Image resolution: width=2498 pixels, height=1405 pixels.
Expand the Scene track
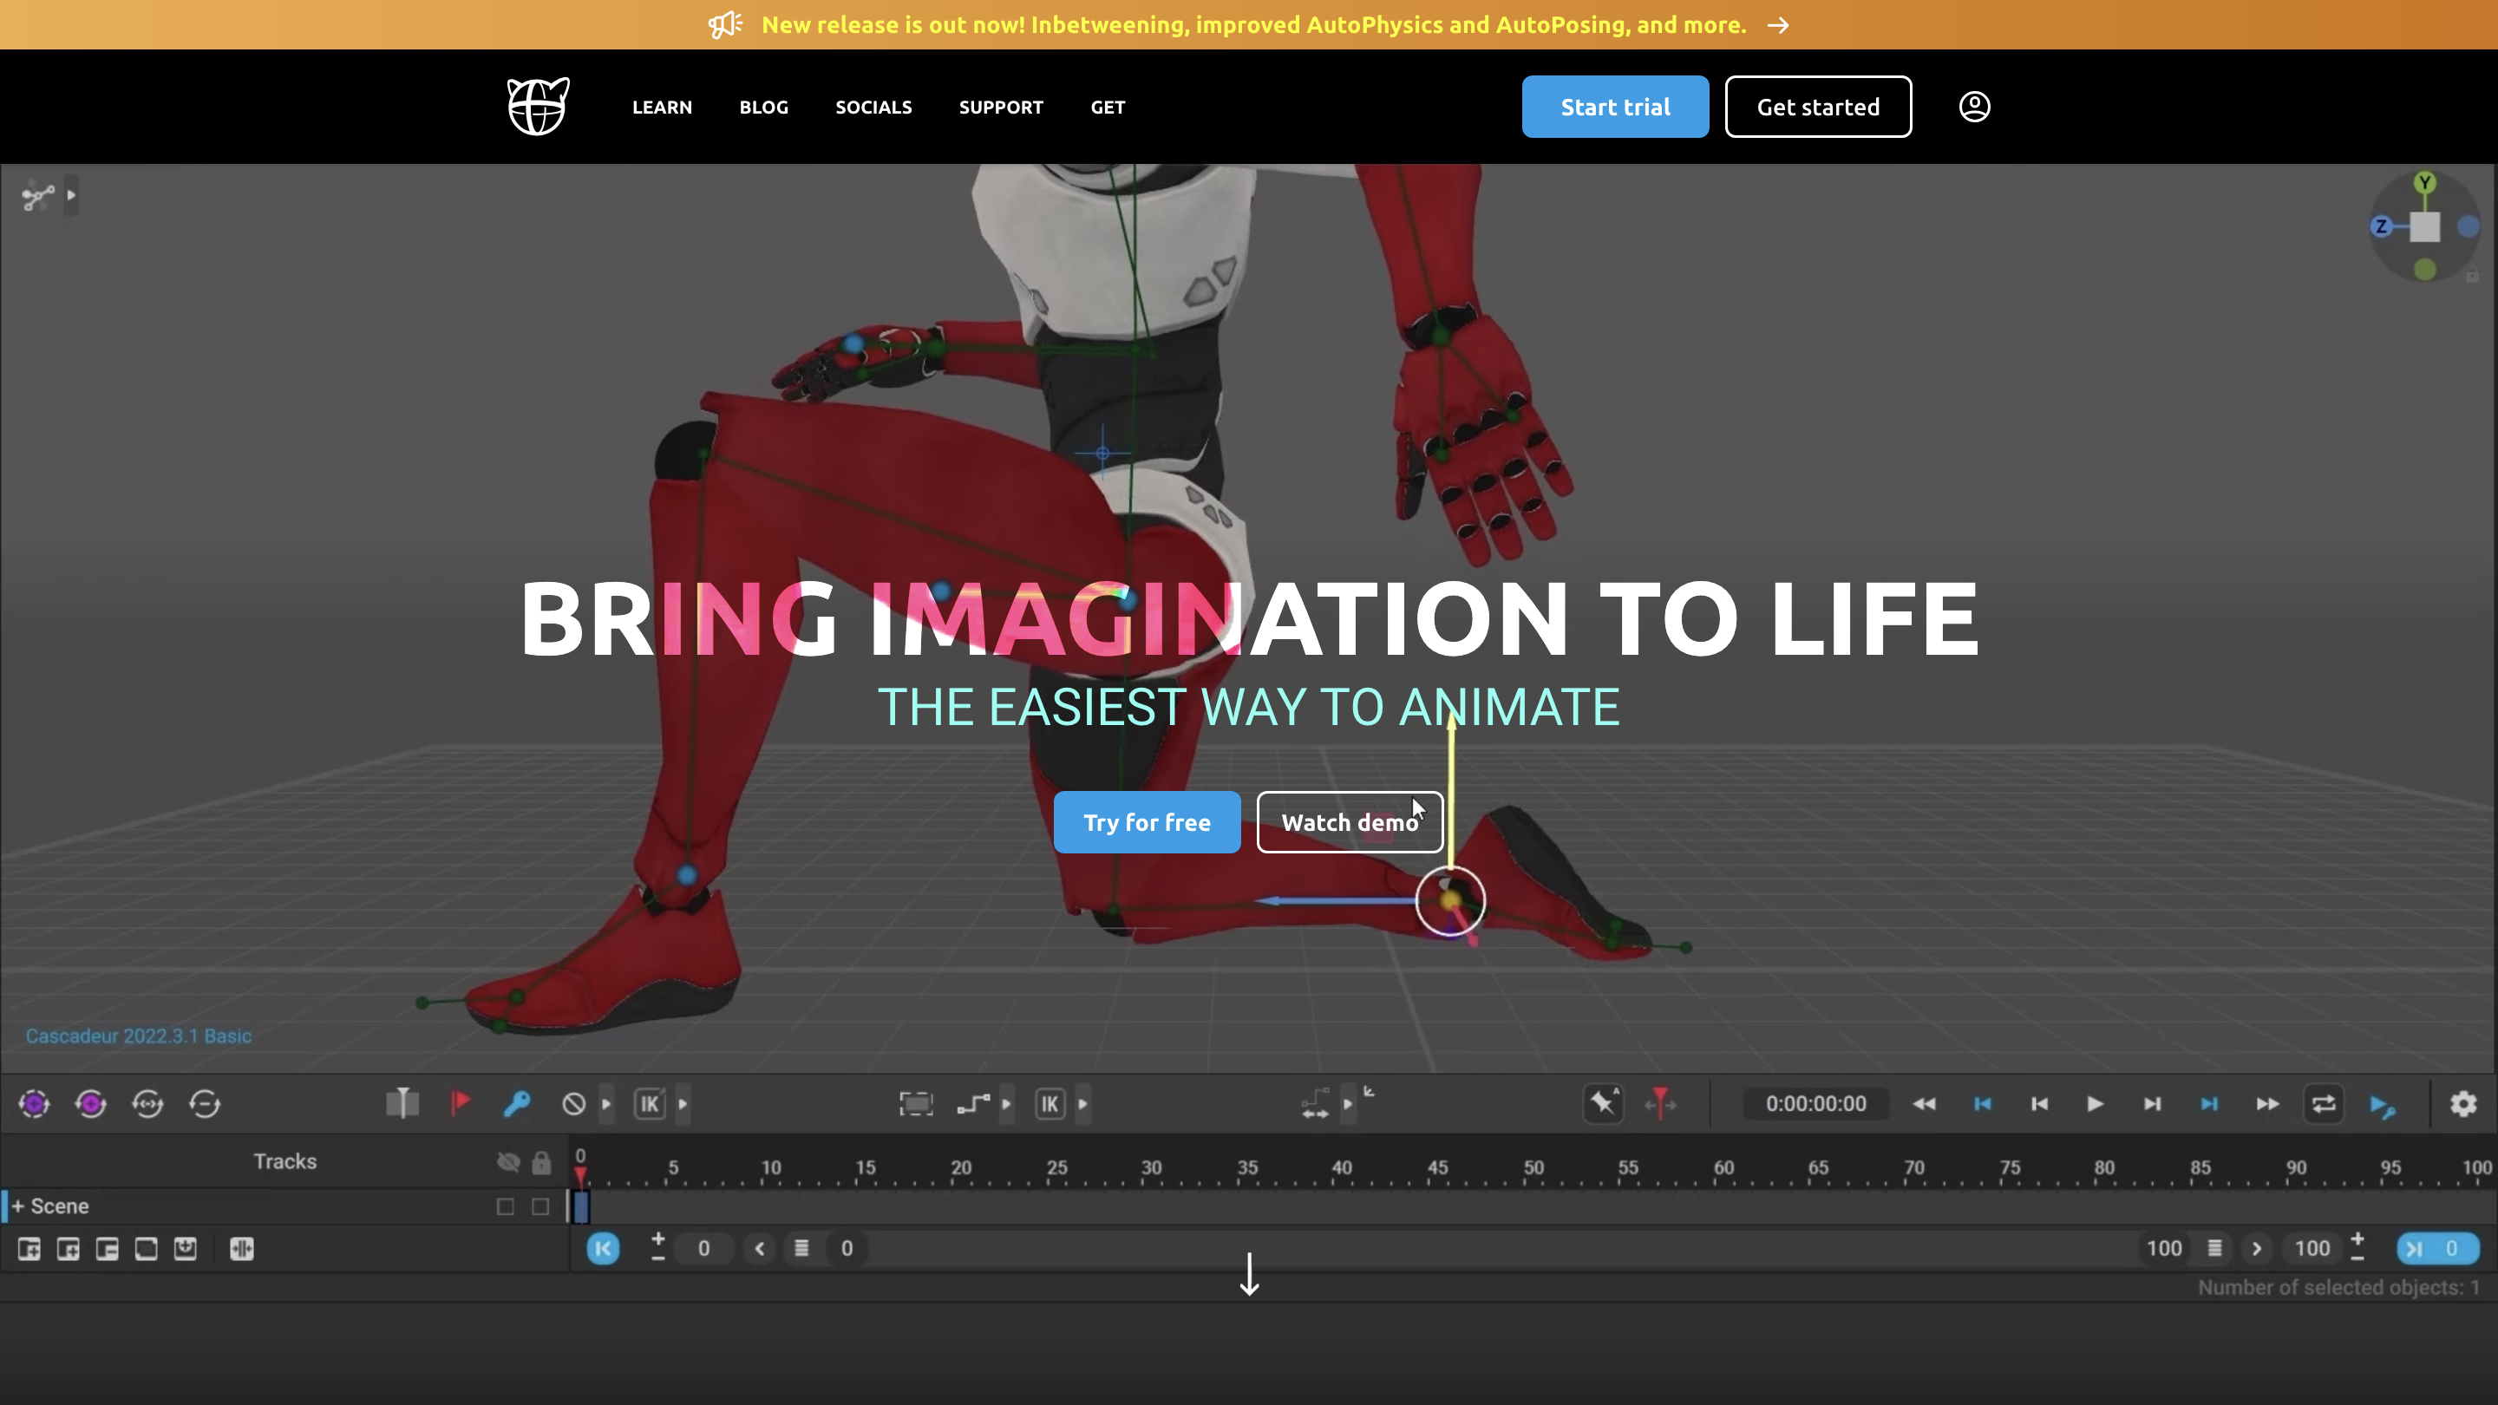click(x=17, y=1206)
